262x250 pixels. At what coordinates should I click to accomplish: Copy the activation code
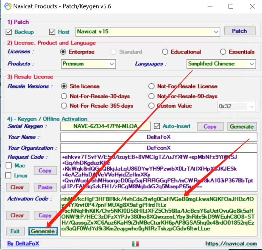(x=45, y=215)
